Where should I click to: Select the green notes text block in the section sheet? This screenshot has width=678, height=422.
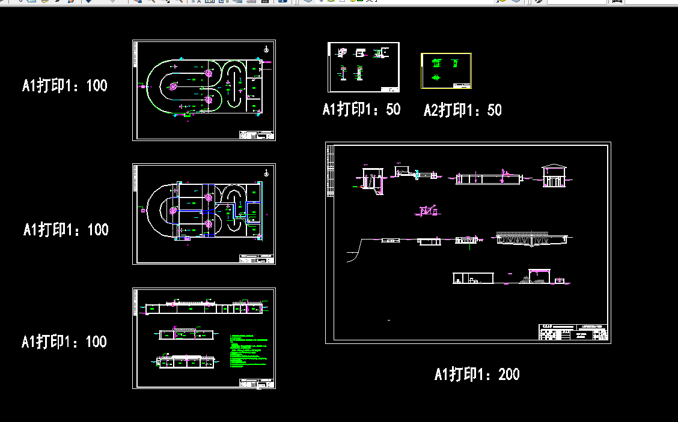[x=249, y=351]
